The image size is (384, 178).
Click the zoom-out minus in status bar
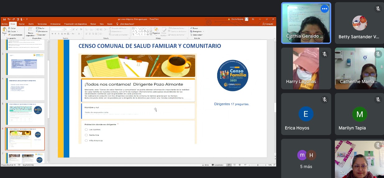(x=249, y=165)
